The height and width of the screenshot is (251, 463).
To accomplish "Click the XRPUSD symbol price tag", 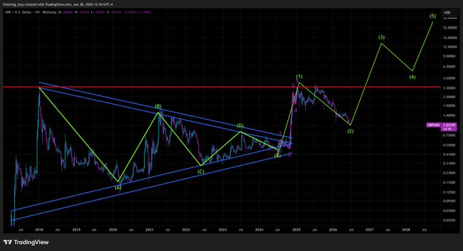I will point(433,125).
